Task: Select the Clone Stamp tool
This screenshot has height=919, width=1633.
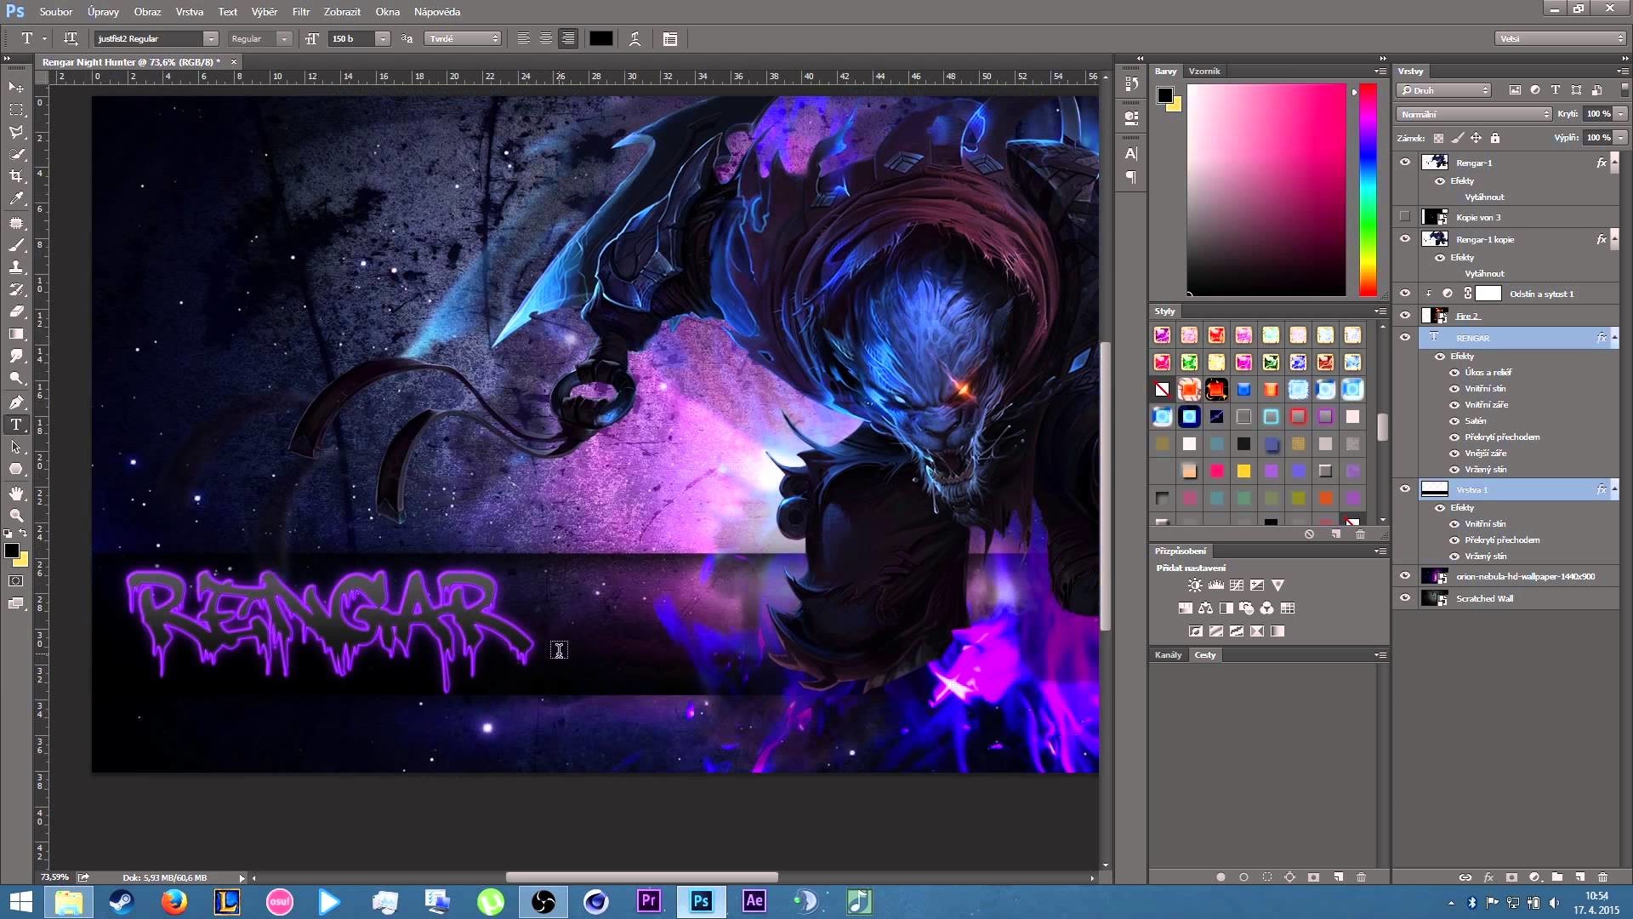Action: coord(16,267)
